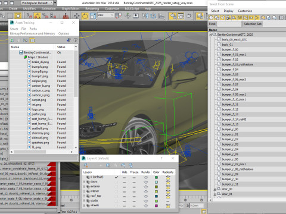Image resolution: width=286 pixels, height=214 pixels.
Task: Open the color swatch for wheels layer
Action: pos(156,206)
